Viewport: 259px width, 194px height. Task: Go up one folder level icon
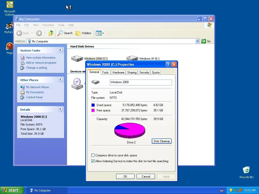51,33
